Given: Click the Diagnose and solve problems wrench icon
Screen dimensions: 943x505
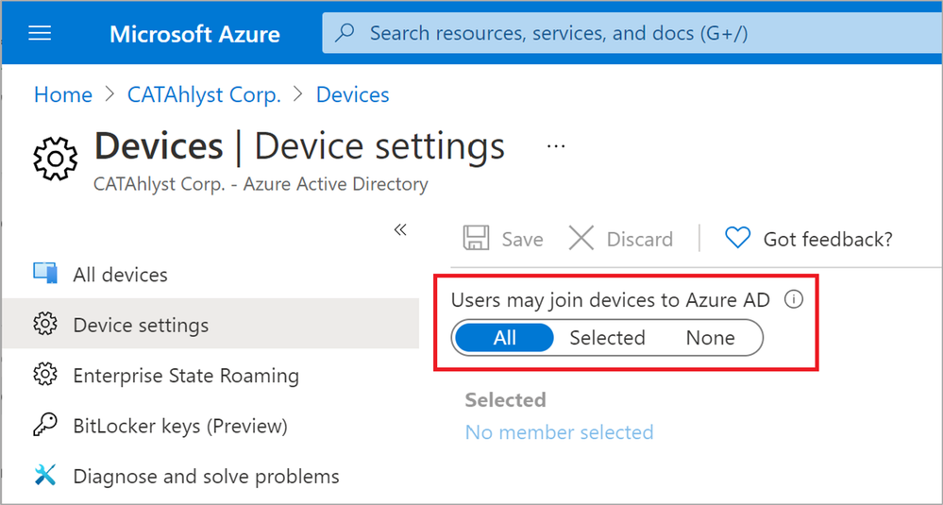Looking at the screenshot, I should point(45,476).
